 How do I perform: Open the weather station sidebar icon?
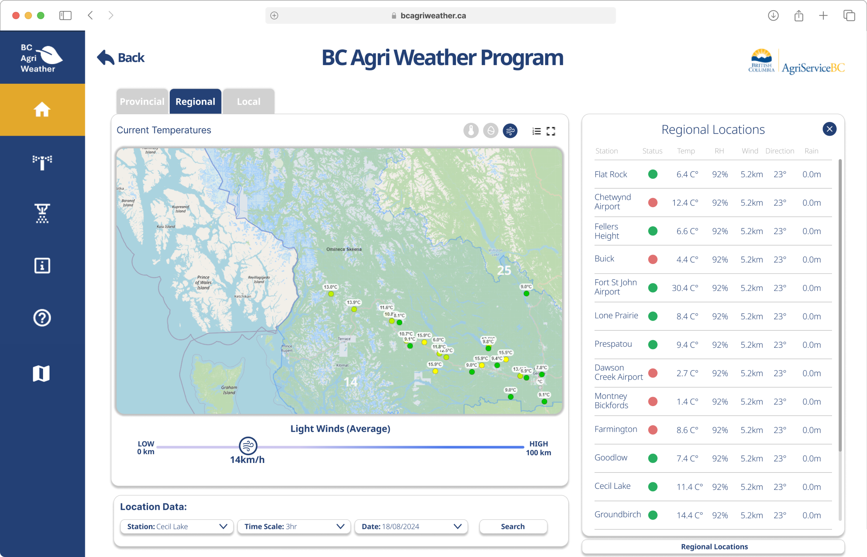click(x=42, y=162)
